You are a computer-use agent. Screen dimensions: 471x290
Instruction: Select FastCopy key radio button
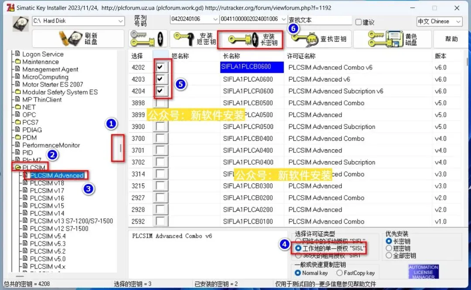(x=339, y=273)
